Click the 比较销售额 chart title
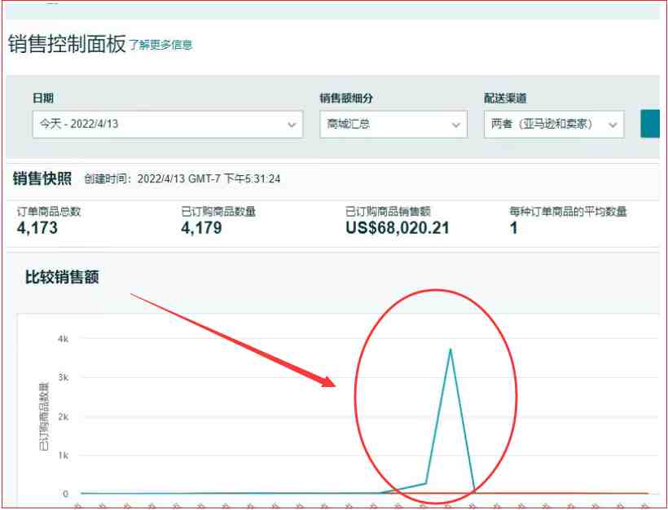 [x=62, y=277]
